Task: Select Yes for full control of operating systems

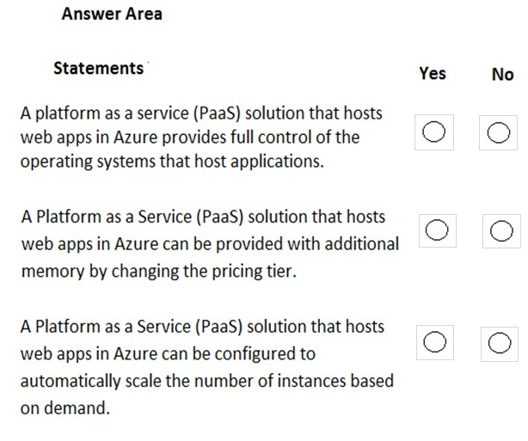Action: tap(435, 132)
